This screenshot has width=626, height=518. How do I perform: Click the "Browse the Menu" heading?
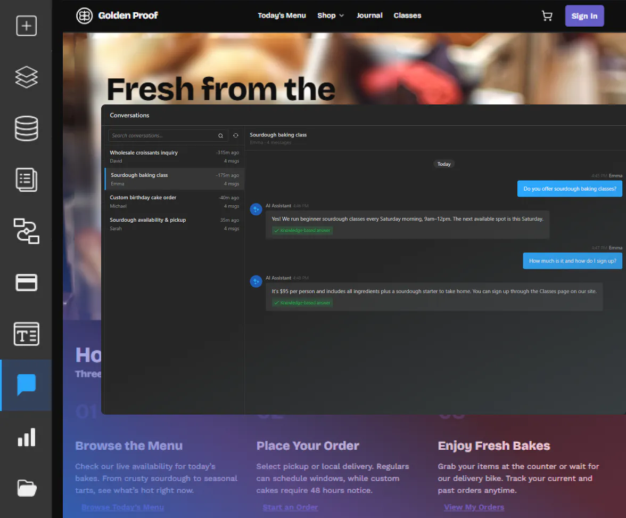[x=129, y=446]
